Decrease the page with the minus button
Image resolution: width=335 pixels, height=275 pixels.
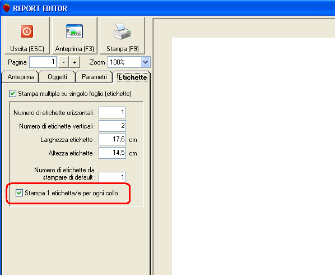[64, 62]
